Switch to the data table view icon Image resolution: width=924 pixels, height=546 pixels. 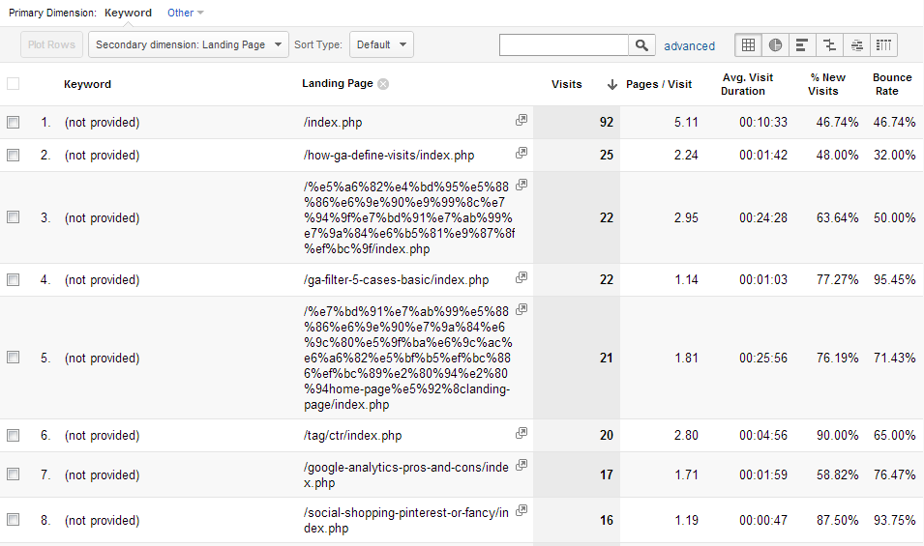point(748,44)
